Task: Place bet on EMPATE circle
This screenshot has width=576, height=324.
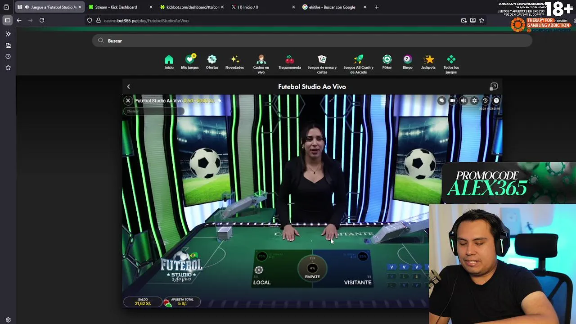Action: [x=312, y=269]
